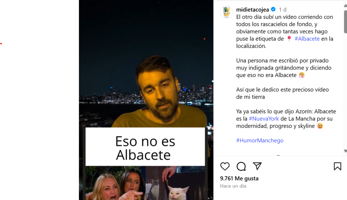Open the midietacojea username link
The width and height of the screenshot is (347, 200).
click(252, 9)
